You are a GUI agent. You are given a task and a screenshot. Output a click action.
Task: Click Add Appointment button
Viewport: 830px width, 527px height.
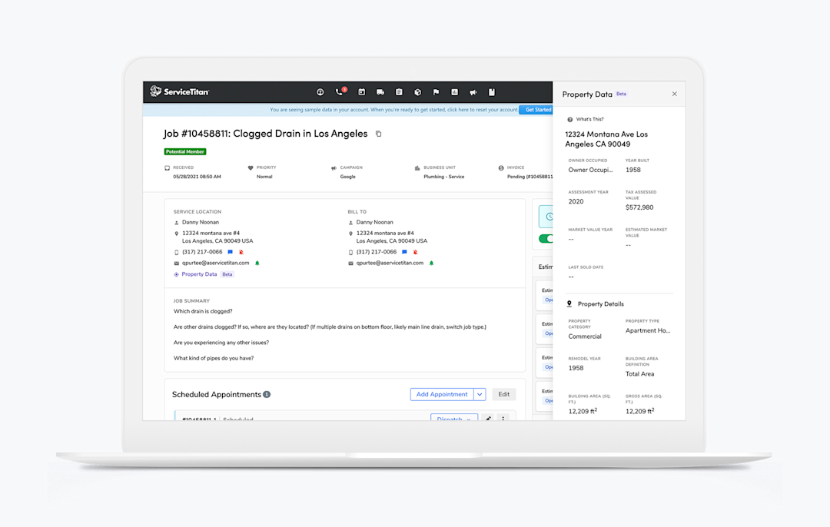coord(442,394)
